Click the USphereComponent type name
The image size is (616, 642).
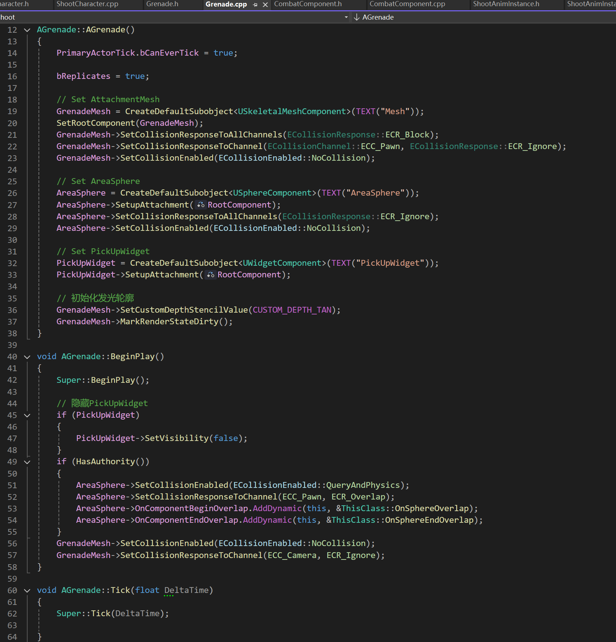click(x=272, y=193)
